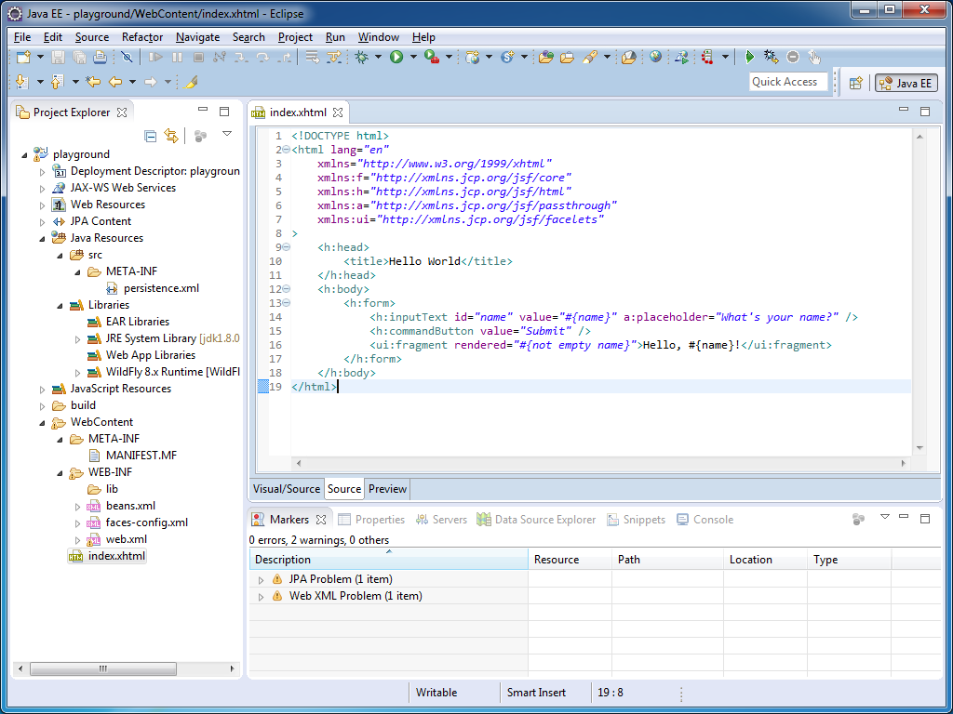Click Collapse All in Project Explorer
This screenshot has width=953, height=714.
151,136
